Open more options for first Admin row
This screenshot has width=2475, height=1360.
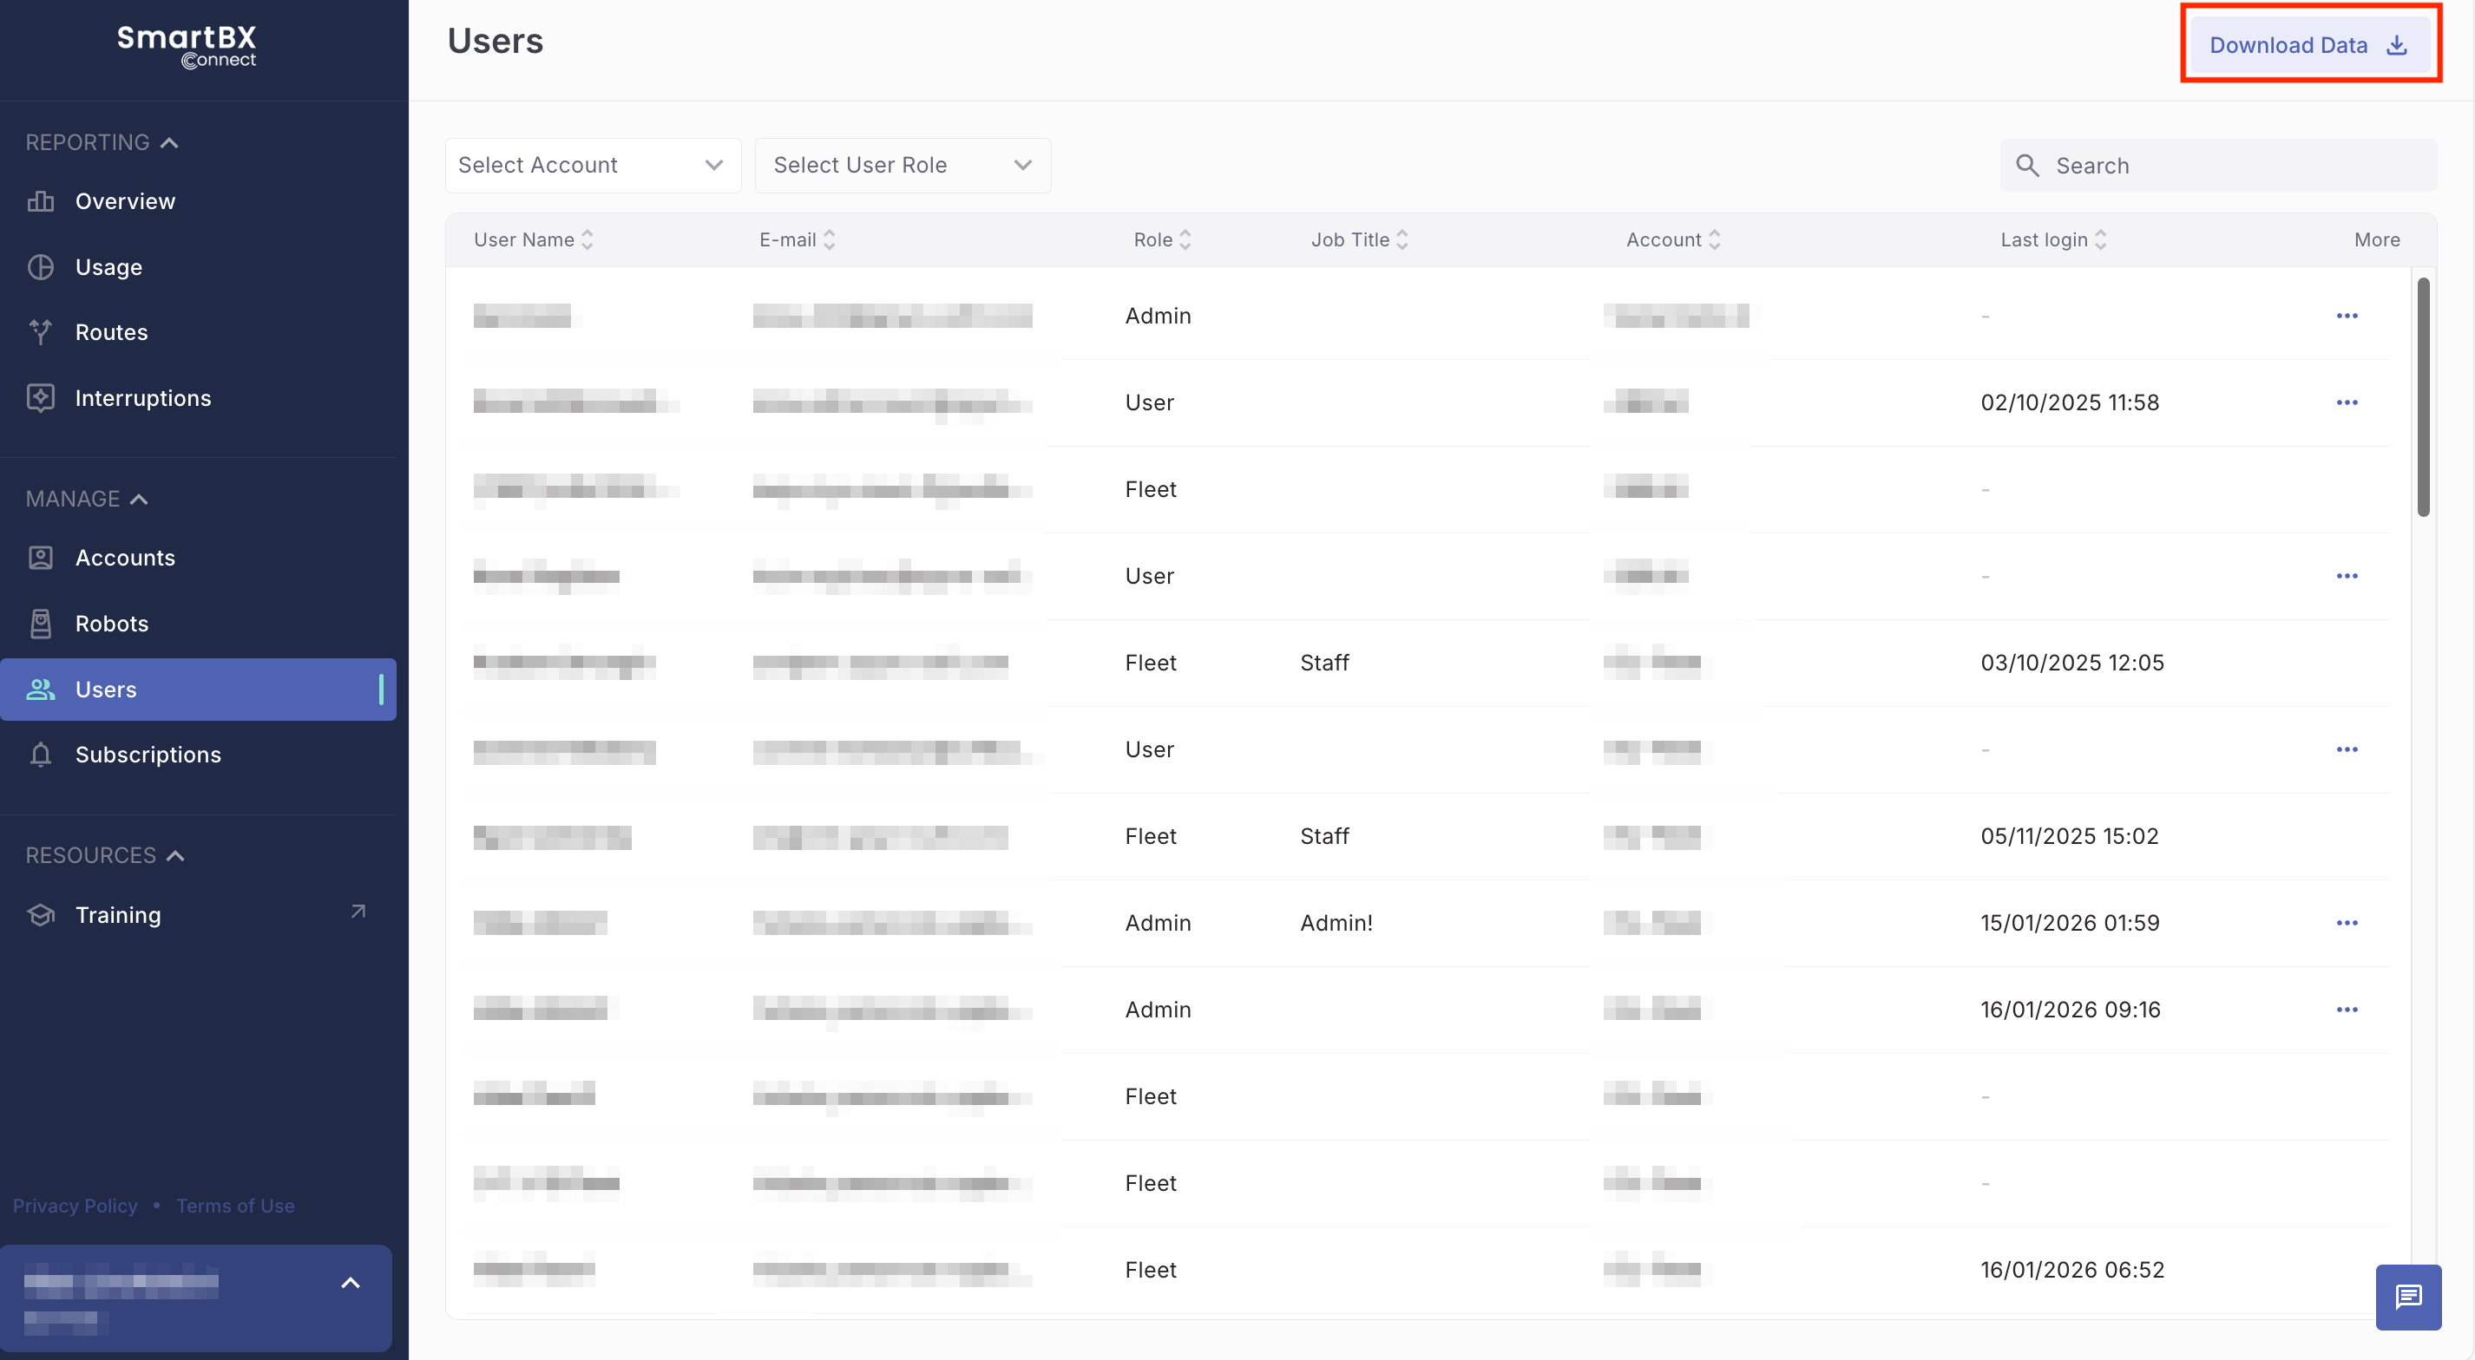point(2347,316)
